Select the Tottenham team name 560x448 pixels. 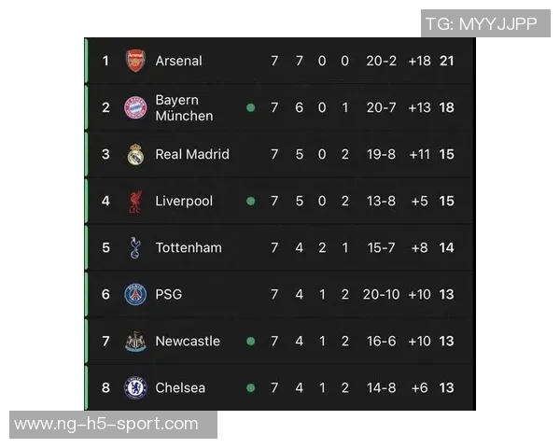(188, 247)
